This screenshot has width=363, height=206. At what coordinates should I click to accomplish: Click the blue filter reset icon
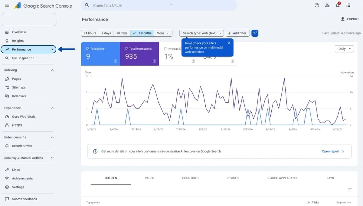pyautogui.click(x=255, y=33)
